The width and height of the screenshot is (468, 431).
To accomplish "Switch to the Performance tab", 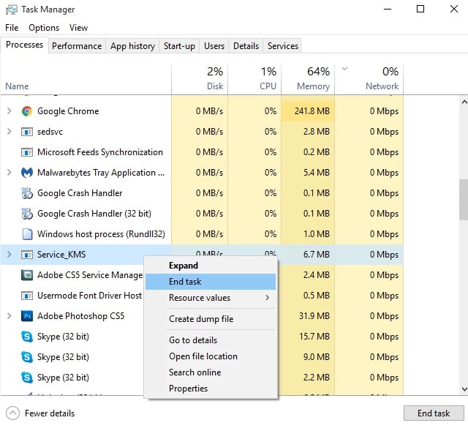I will [77, 46].
